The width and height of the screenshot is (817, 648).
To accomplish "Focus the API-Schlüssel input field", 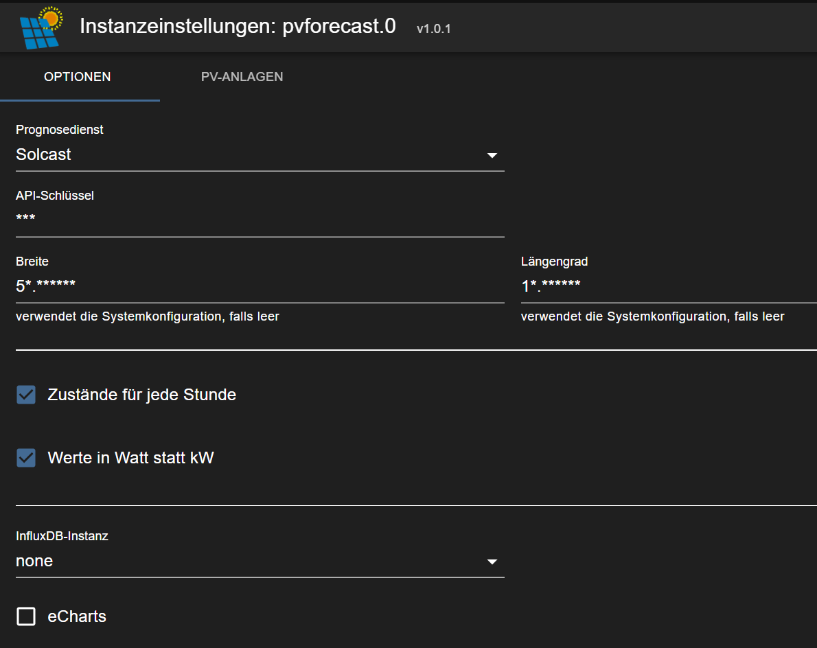I will coord(260,220).
